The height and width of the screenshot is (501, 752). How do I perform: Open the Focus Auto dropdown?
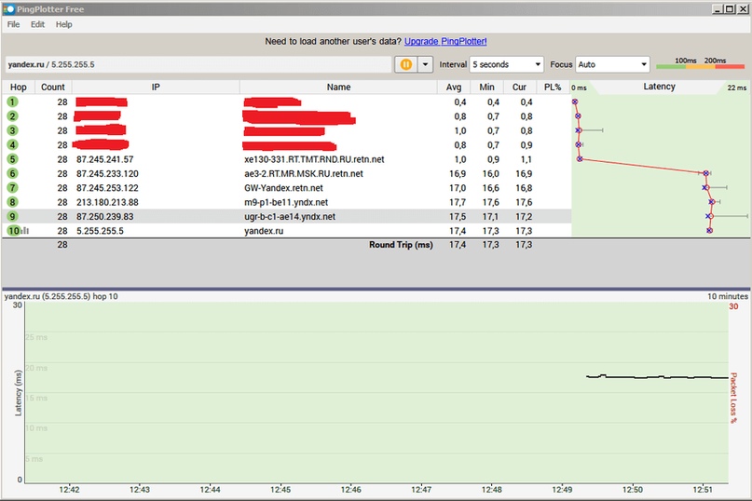pyautogui.click(x=612, y=64)
